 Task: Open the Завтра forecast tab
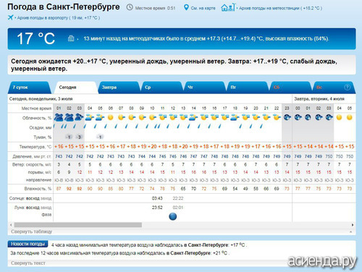119,88
